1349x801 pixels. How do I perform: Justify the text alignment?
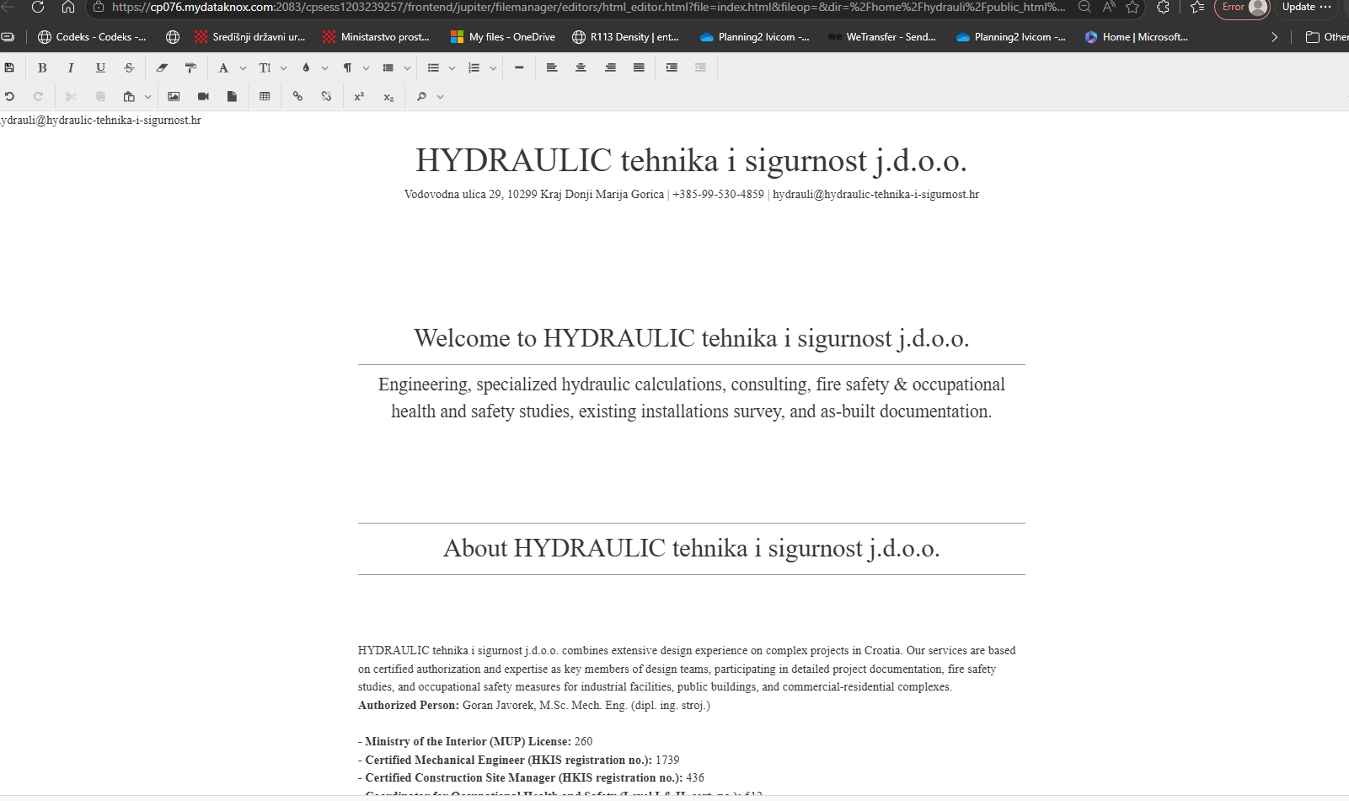(639, 67)
